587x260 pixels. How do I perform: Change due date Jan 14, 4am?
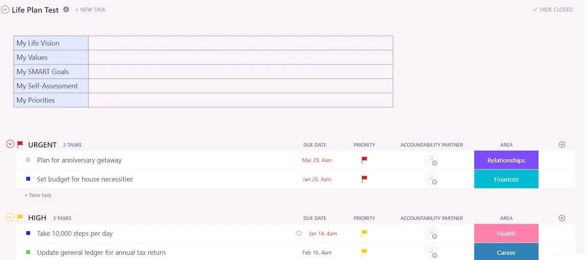(x=322, y=234)
